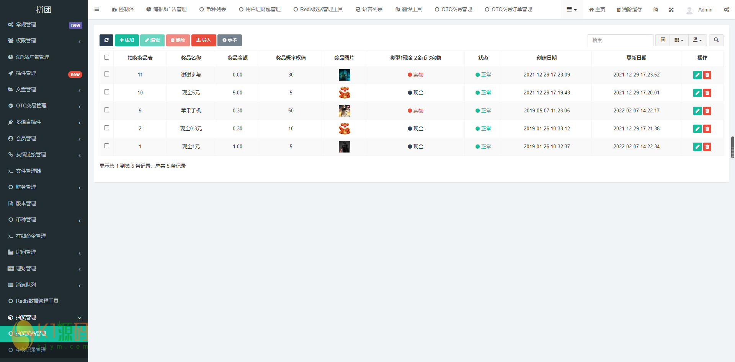Expand OTC交易管理 sidebar menu
The width and height of the screenshot is (735, 362).
pyautogui.click(x=44, y=106)
